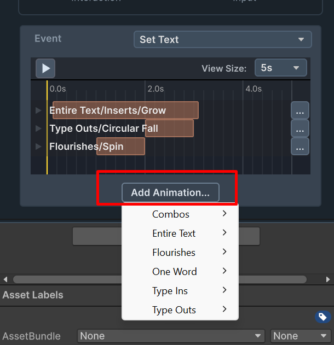Viewport: 334px width, 345px height.
Task: Expand the Type Outs/Circular Fall track
Action: [x=38, y=128]
